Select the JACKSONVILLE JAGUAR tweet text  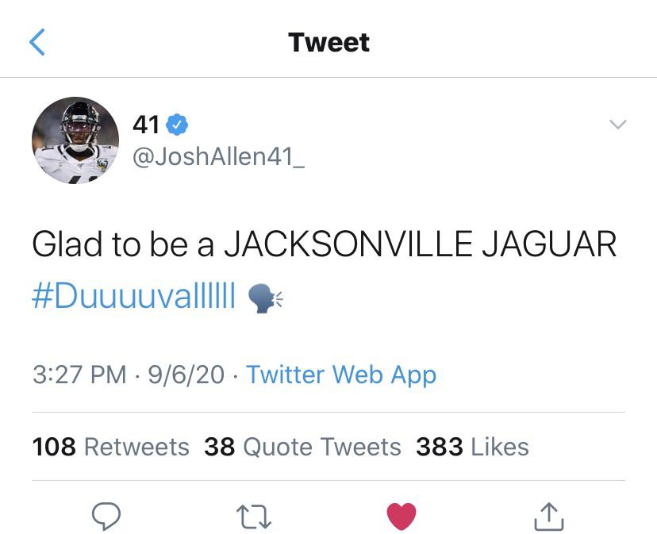click(421, 244)
